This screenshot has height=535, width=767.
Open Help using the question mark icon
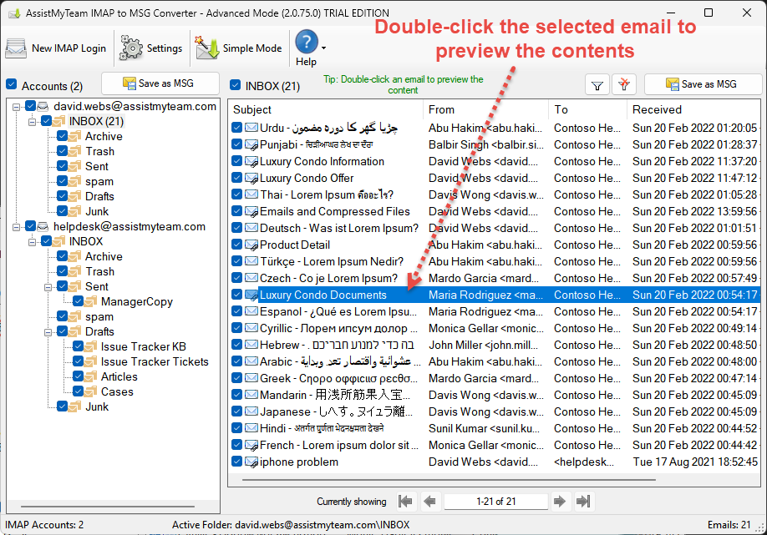click(x=307, y=43)
